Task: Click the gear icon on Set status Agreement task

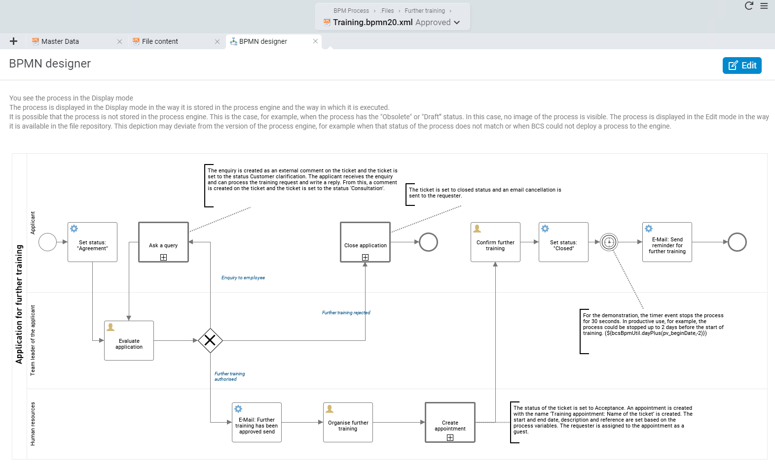Action: point(74,229)
